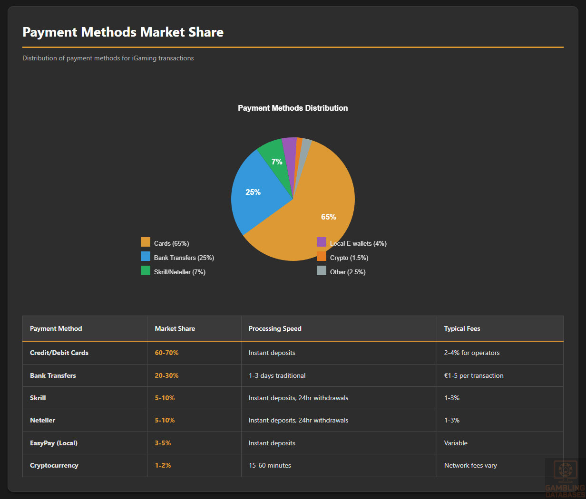Click the Crypto orange legend swatch
586x499 pixels.
pos(322,257)
